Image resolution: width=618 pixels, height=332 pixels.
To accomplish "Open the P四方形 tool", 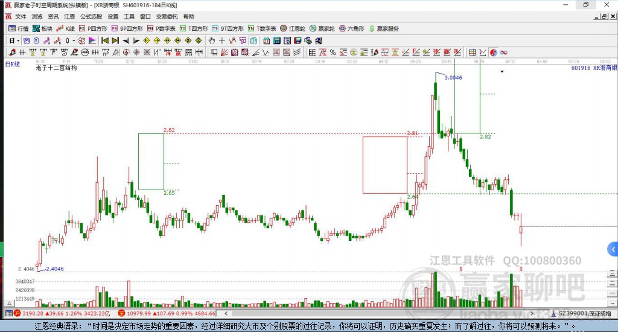I will pyautogui.click(x=93, y=28).
